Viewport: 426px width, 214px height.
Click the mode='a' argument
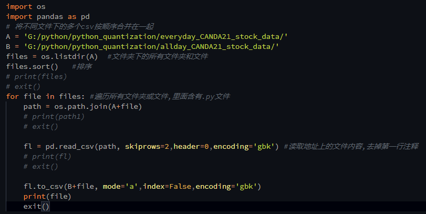tap(120, 186)
